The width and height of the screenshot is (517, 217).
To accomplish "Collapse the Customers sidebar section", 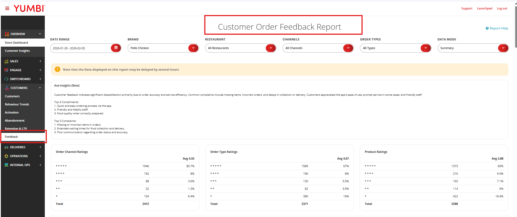I will pos(40,88).
